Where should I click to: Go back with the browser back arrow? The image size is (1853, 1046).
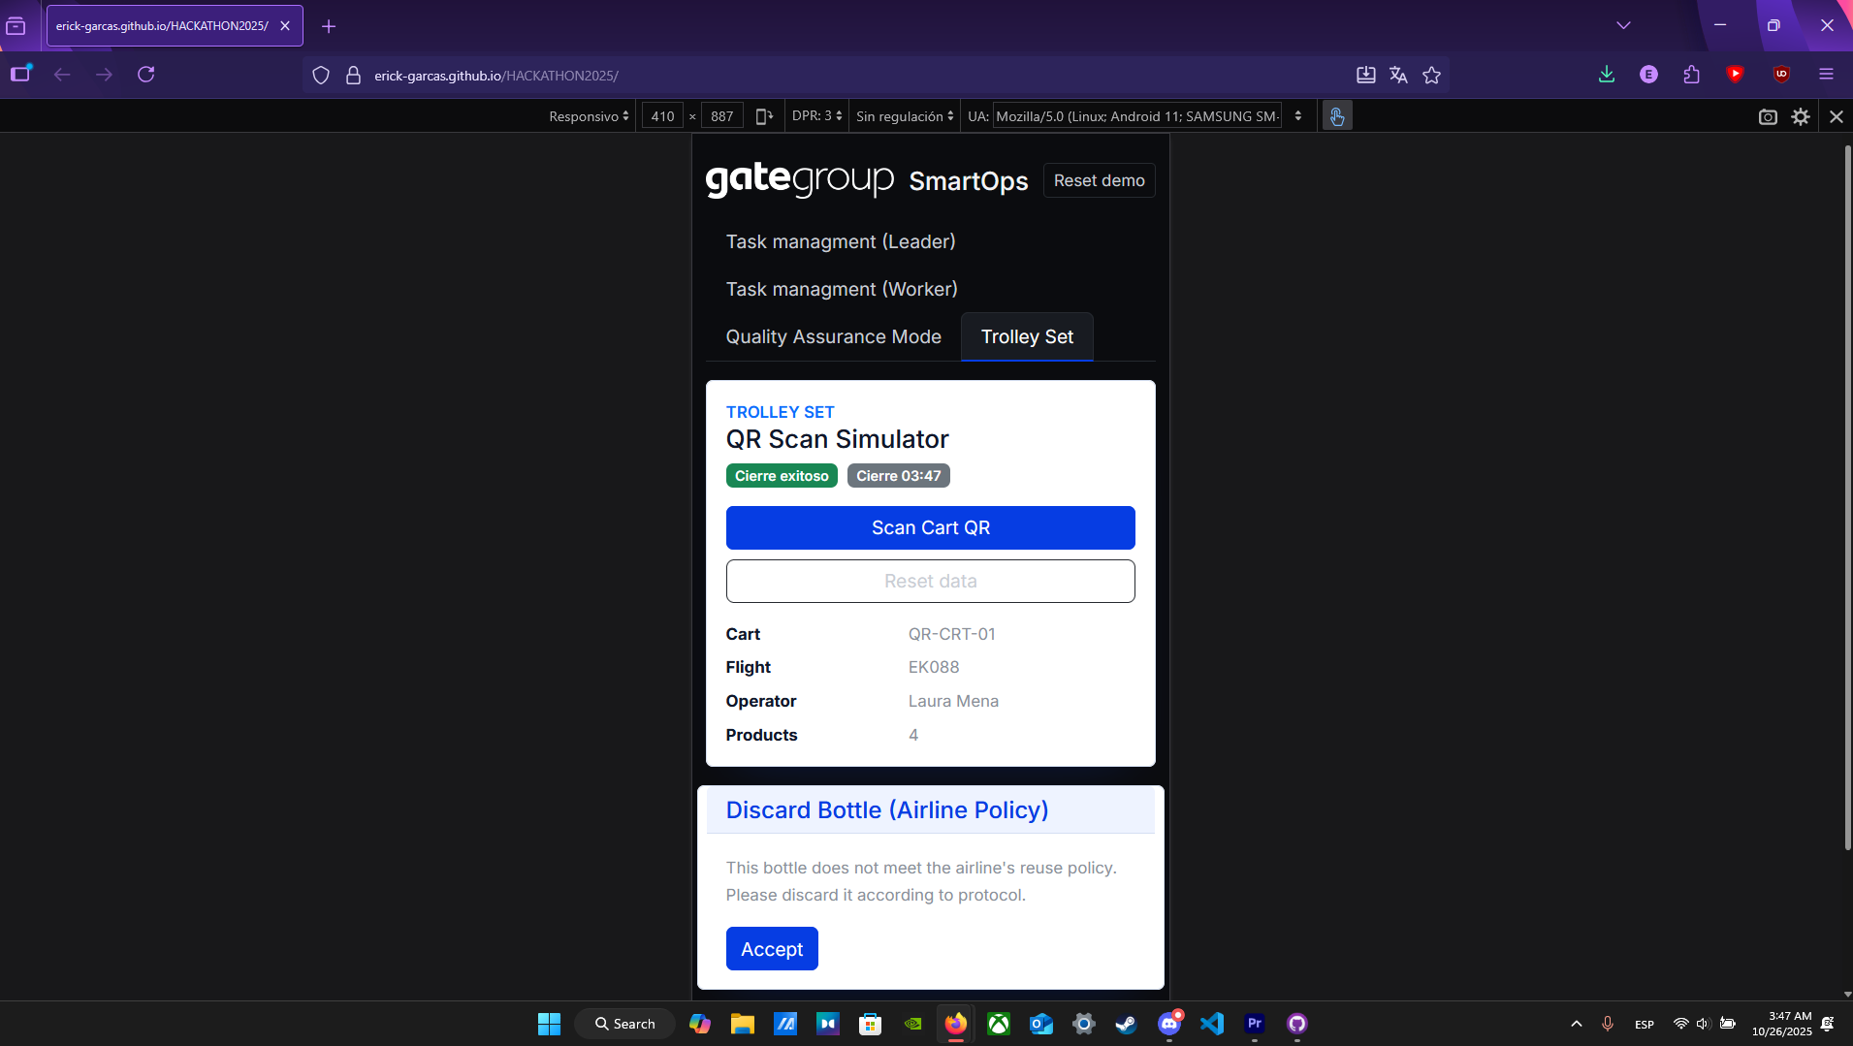(x=62, y=75)
